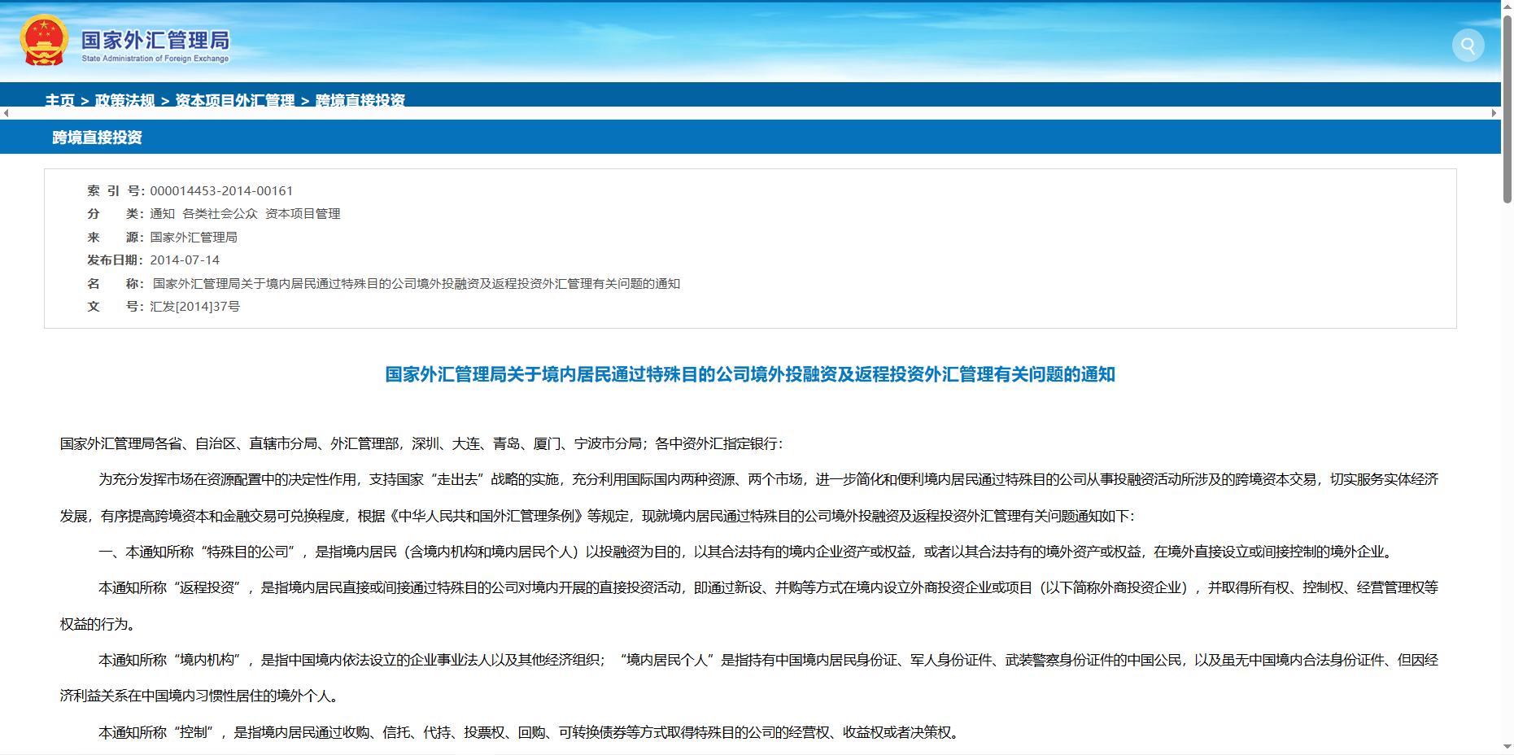The height and width of the screenshot is (755, 1514).
Task: Click the horizontal scrollbar left arrow
Action: (x=6, y=113)
